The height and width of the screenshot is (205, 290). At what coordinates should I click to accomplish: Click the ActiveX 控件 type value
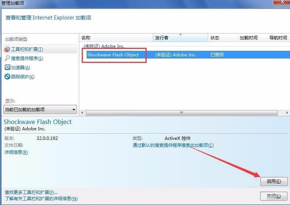pos(178,138)
